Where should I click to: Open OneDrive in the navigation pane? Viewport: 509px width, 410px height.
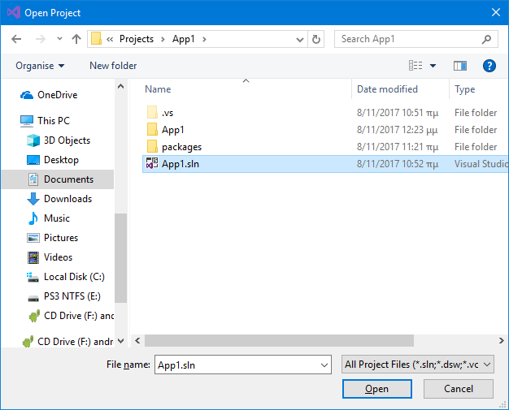tap(58, 95)
